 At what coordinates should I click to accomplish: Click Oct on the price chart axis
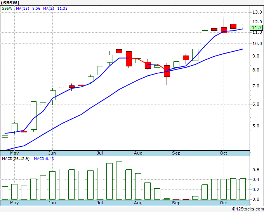coord(223,153)
